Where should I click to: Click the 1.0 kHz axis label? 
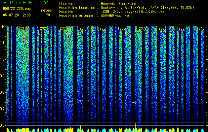click(x=3, y=59)
